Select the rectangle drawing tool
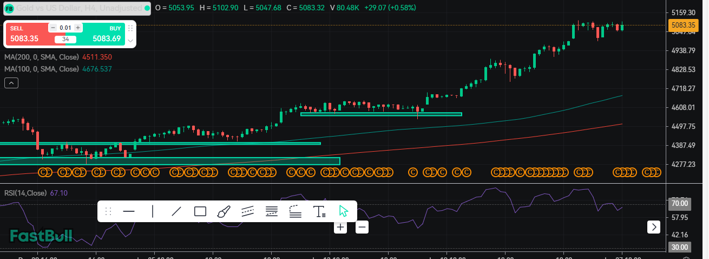 [x=200, y=211]
